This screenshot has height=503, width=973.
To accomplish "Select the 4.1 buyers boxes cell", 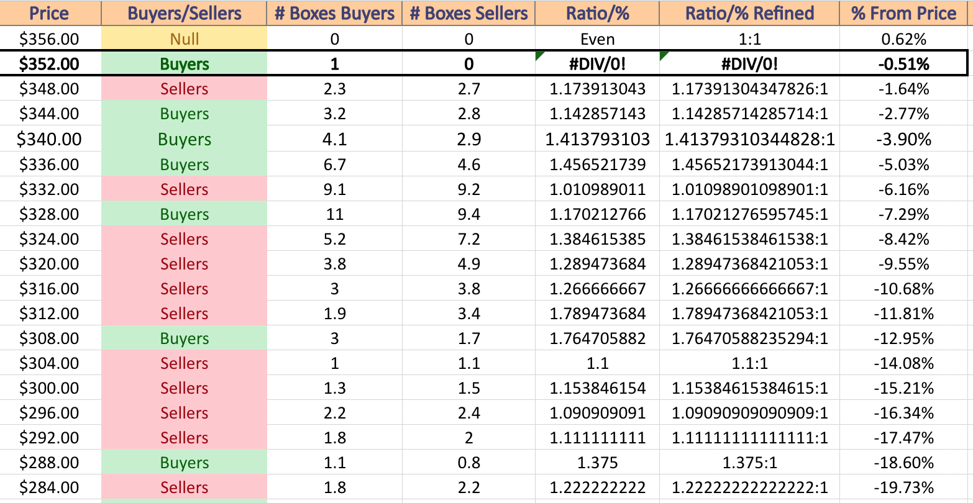I will 334,139.
